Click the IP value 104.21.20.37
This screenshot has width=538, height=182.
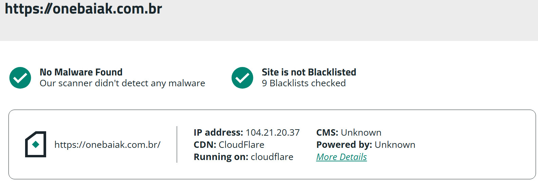(x=272, y=133)
